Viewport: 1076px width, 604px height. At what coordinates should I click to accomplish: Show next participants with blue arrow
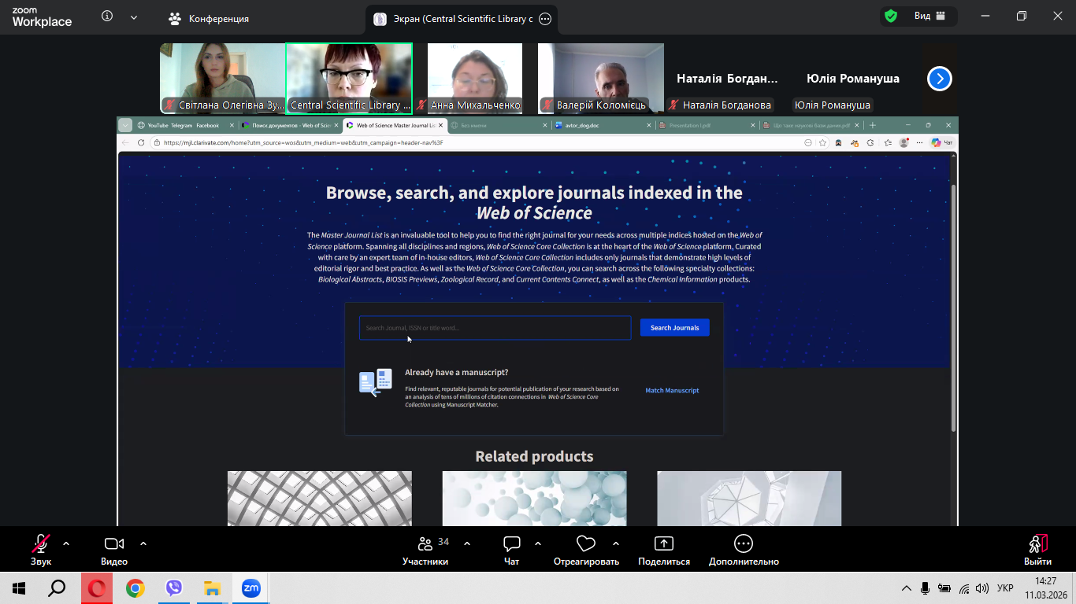(939, 79)
